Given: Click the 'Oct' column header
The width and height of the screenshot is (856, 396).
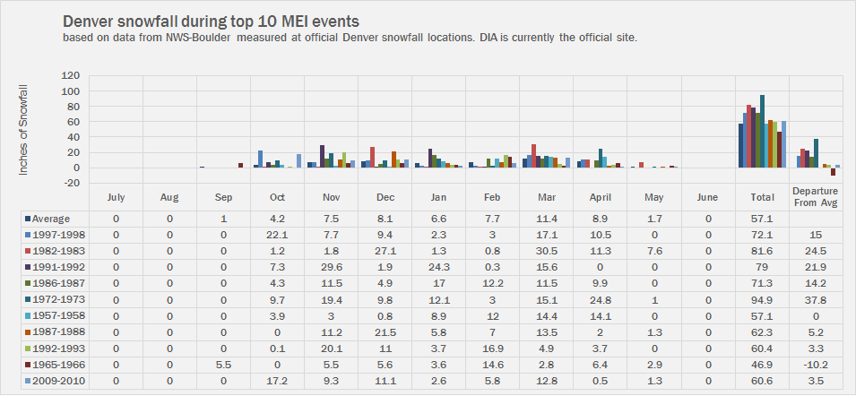Looking at the screenshot, I should click(x=277, y=197).
